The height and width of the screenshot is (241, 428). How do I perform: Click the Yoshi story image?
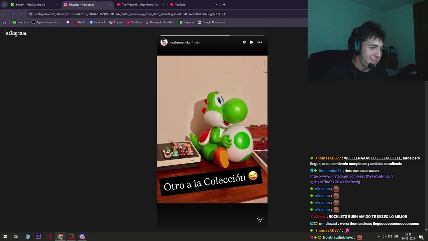pyautogui.click(x=212, y=129)
